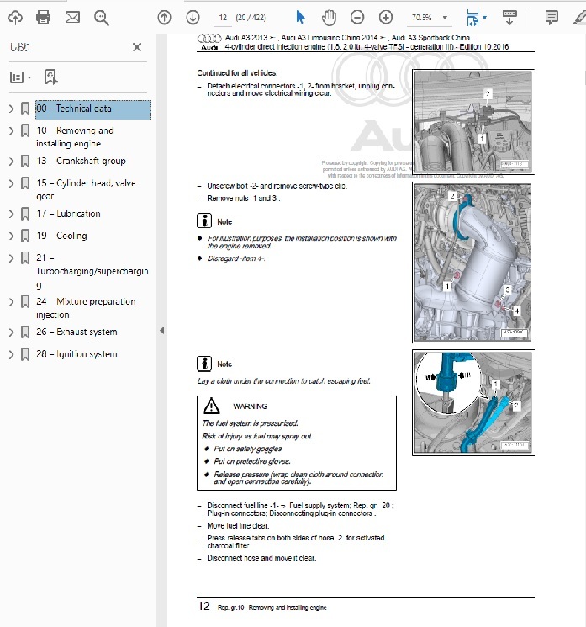
Task: Click the 'Continued for all vehicles:' text
Action: tap(237, 72)
